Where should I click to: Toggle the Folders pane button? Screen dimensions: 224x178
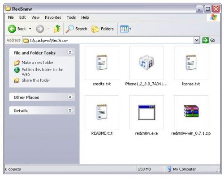103,29
